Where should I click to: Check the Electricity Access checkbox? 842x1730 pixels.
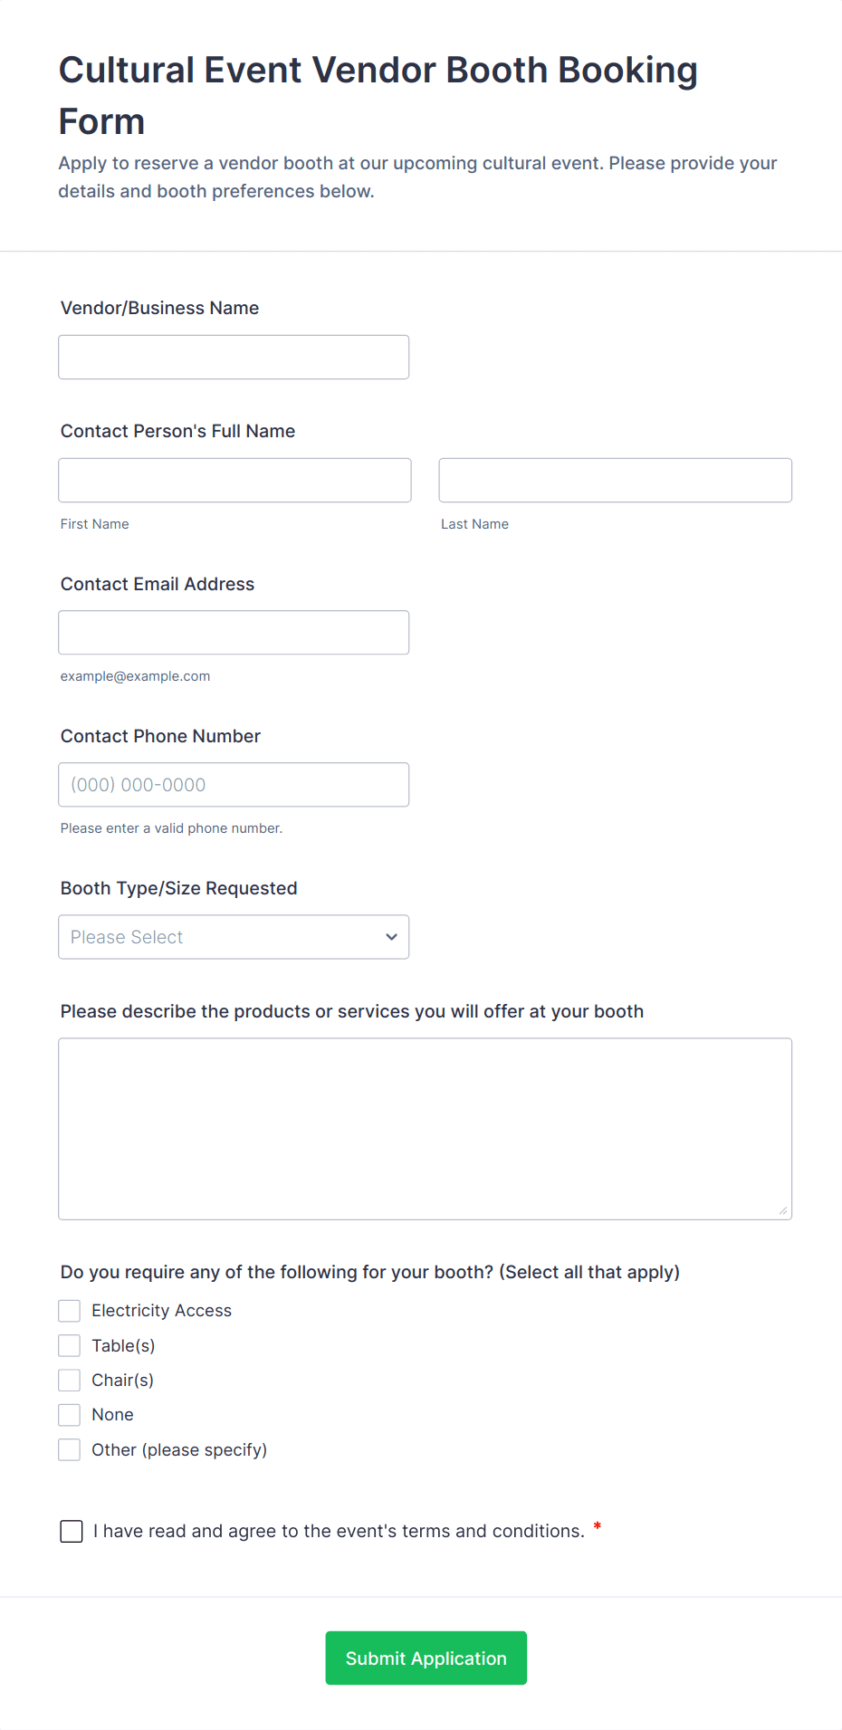[70, 1311]
